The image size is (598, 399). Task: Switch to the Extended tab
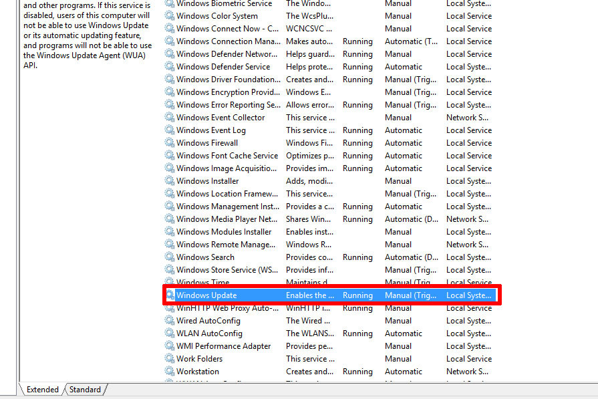click(42, 390)
